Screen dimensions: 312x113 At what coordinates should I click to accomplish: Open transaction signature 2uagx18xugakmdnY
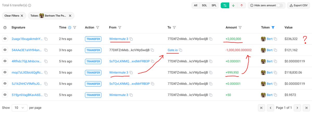point(27,39)
